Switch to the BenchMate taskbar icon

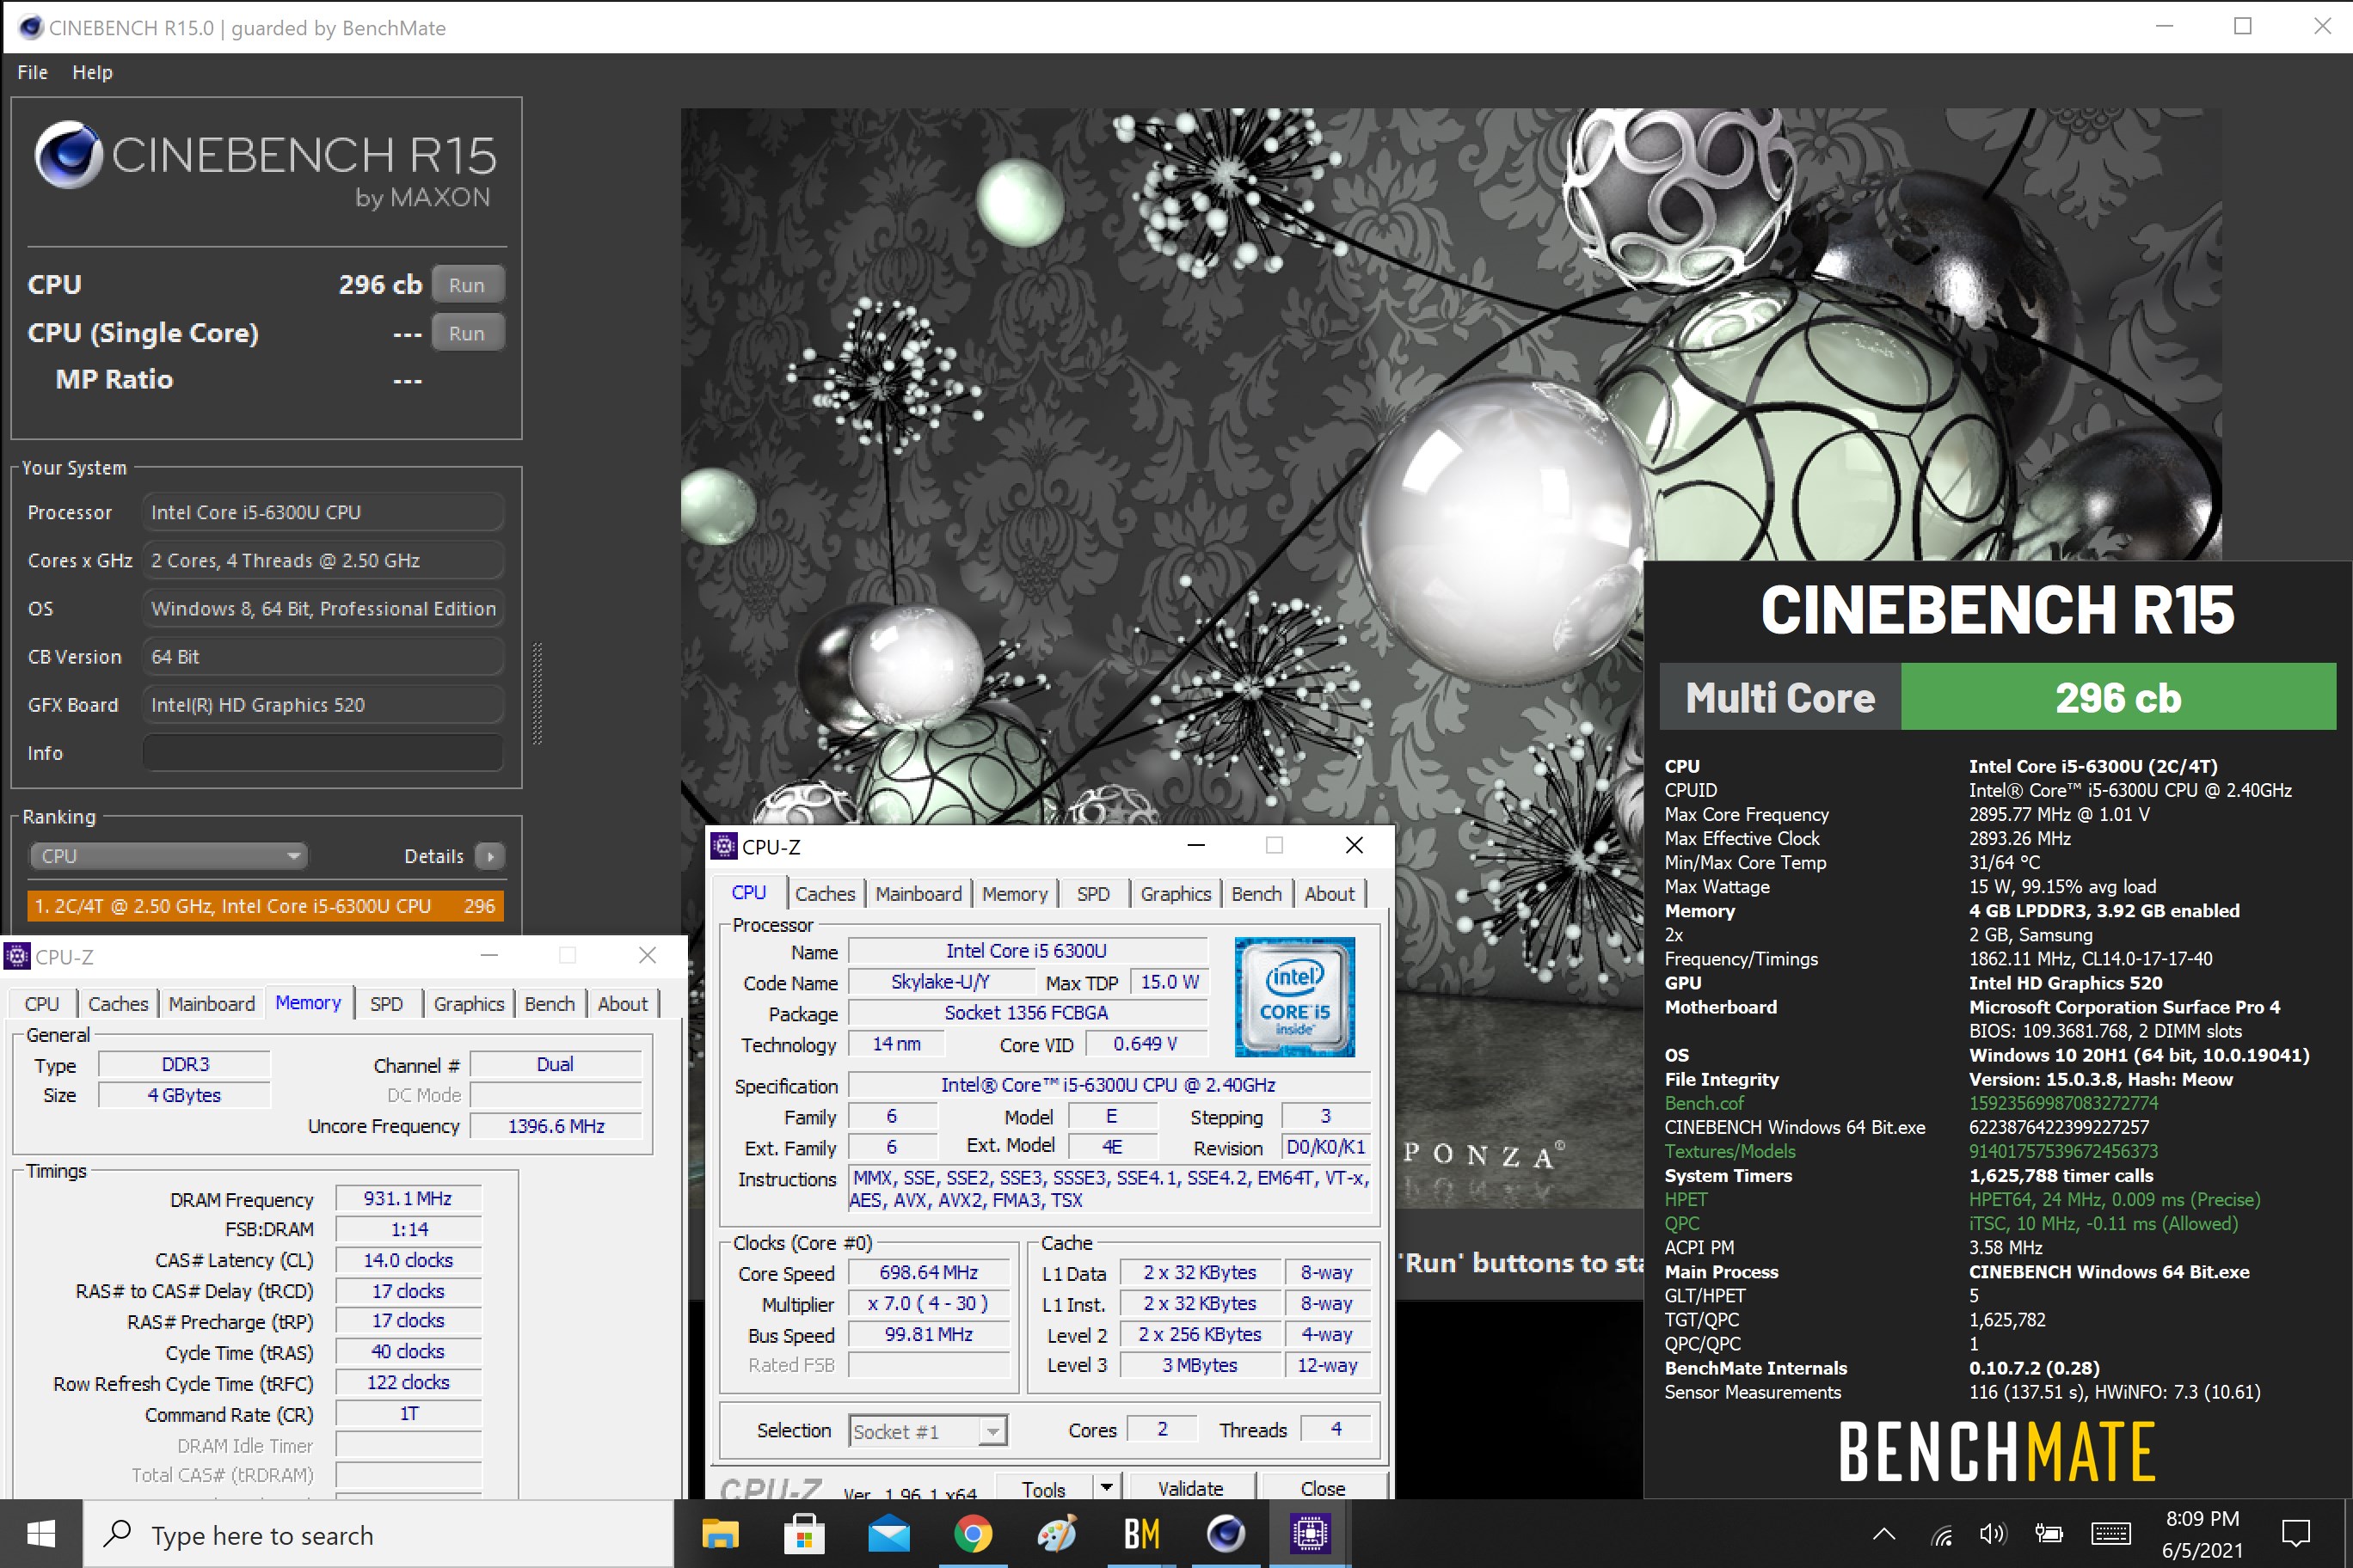point(1141,1534)
